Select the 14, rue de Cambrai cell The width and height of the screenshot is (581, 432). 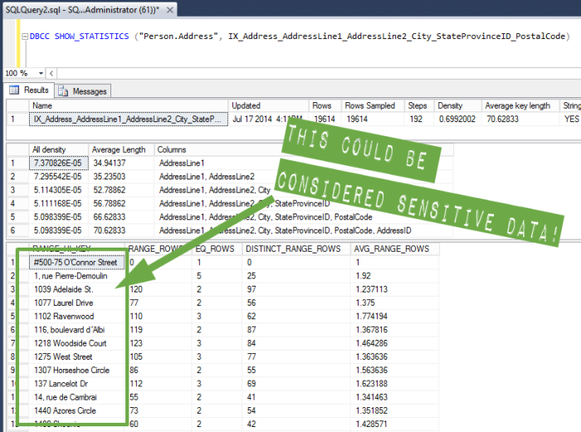(x=76, y=397)
